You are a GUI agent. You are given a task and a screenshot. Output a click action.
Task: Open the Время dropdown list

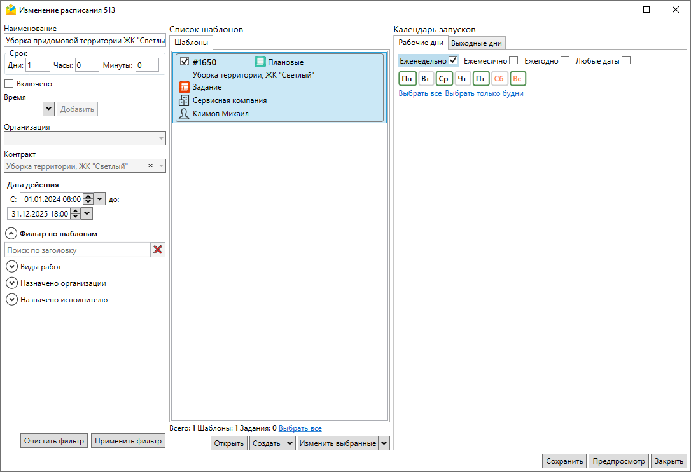48,109
